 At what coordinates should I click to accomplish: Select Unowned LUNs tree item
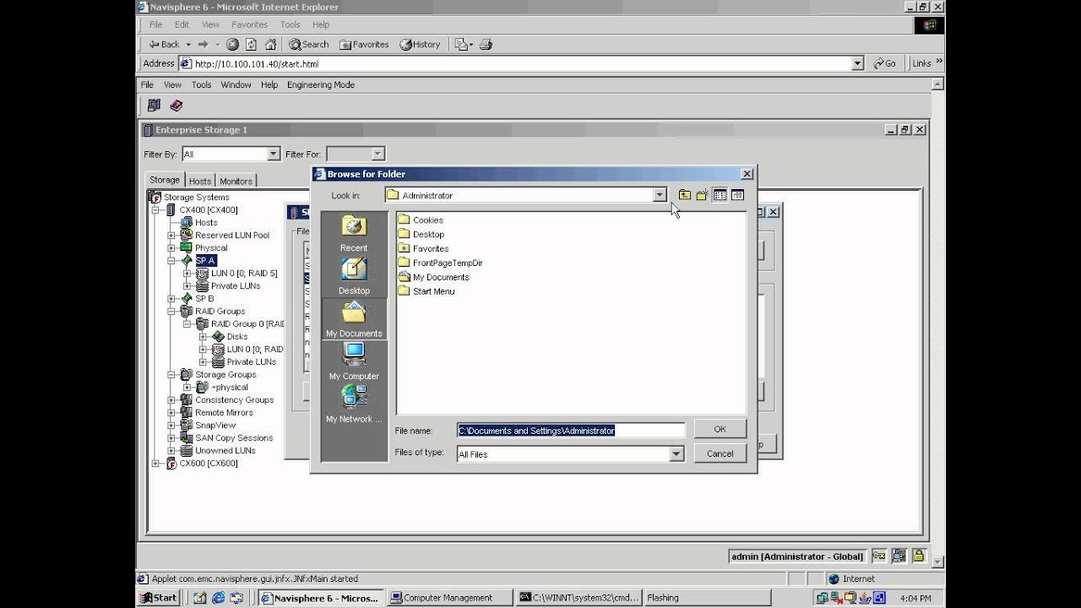point(225,450)
